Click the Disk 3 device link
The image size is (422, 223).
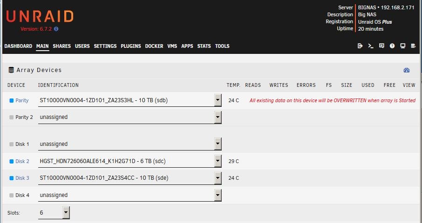[22, 178]
